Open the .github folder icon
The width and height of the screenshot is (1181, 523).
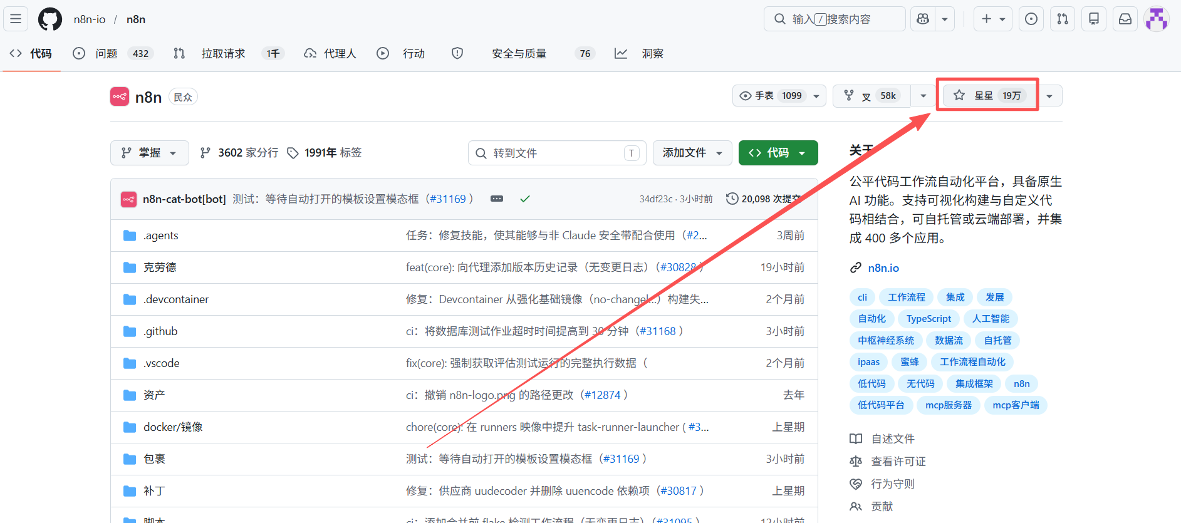click(x=130, y=331)
